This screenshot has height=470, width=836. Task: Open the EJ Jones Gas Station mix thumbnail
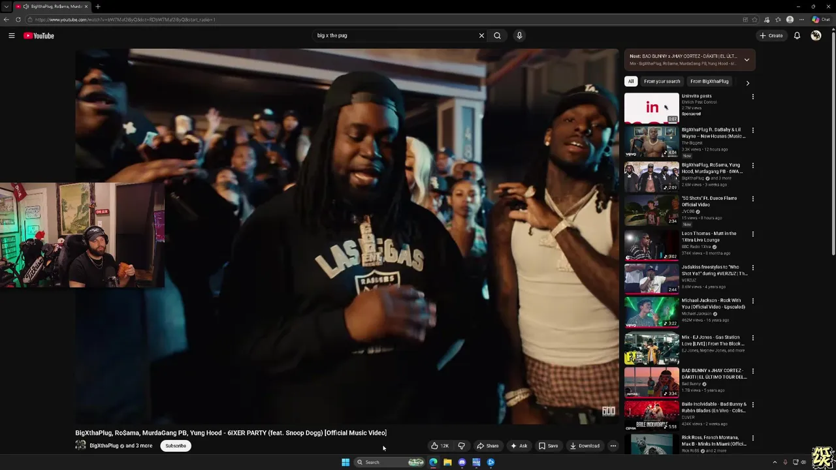coord(651,349)
